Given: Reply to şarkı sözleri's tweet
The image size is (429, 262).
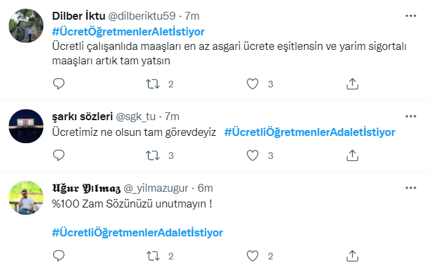Looking at the screenshot, I should point(58,156).
